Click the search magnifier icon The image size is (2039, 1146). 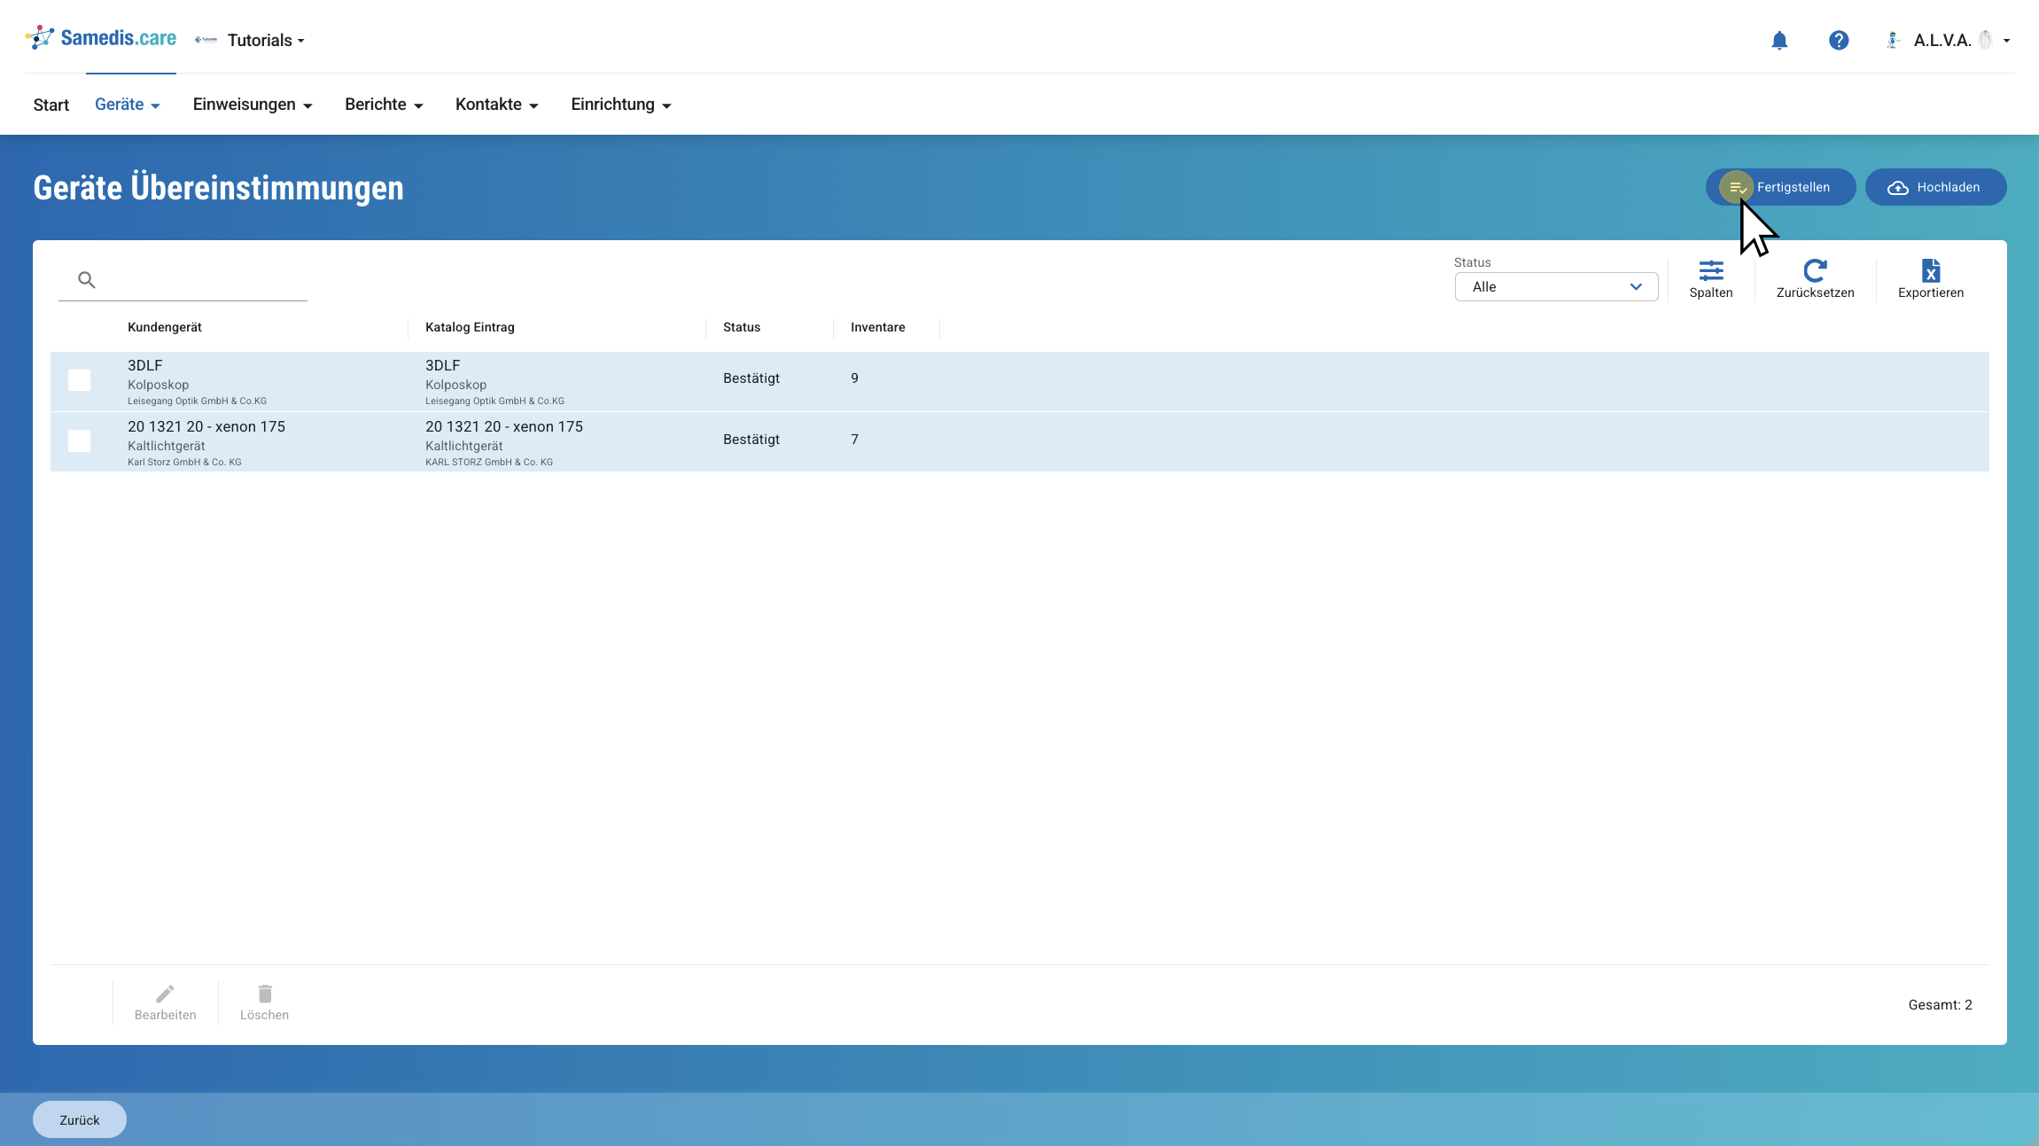coord(87,280)
